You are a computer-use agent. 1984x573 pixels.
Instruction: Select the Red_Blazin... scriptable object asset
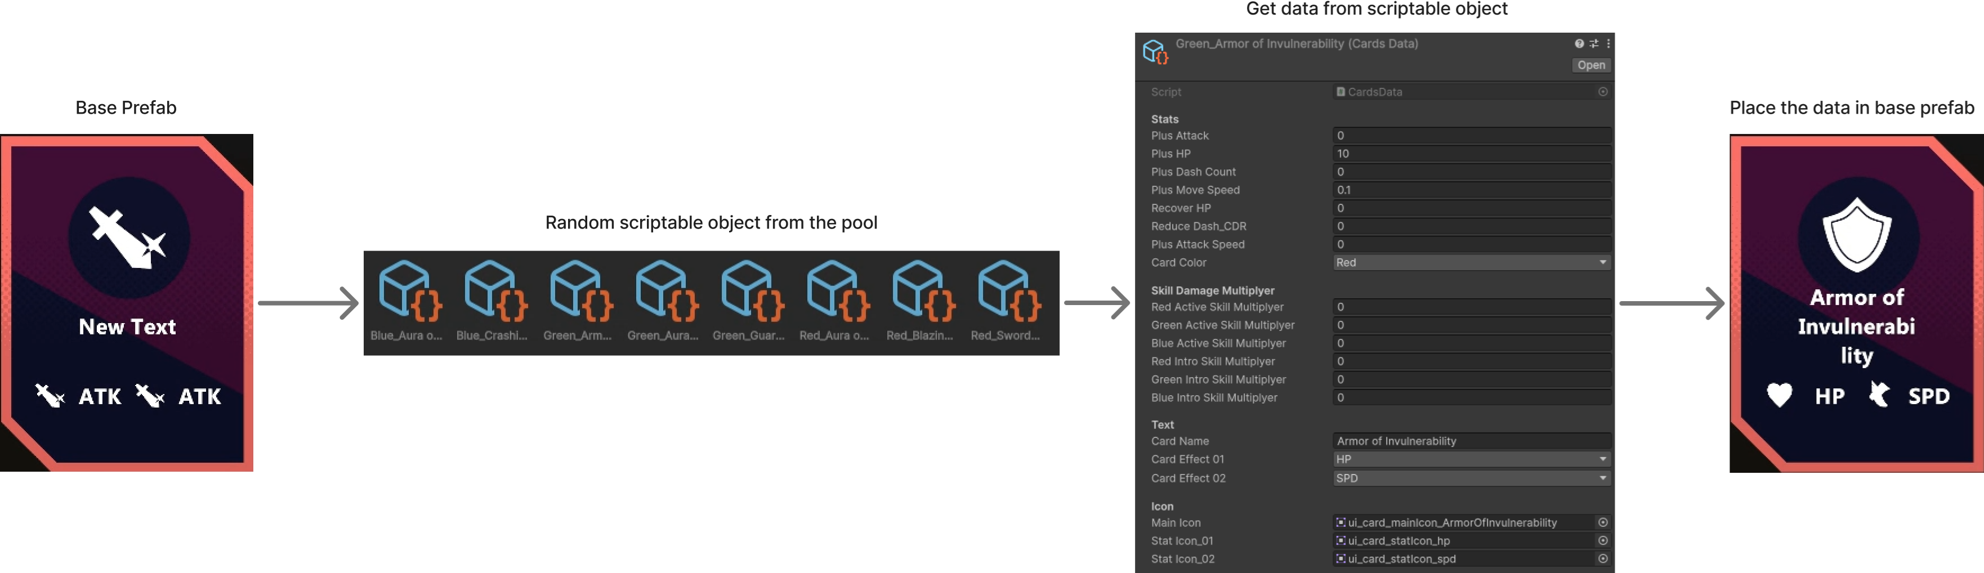[x=919, y=301]
